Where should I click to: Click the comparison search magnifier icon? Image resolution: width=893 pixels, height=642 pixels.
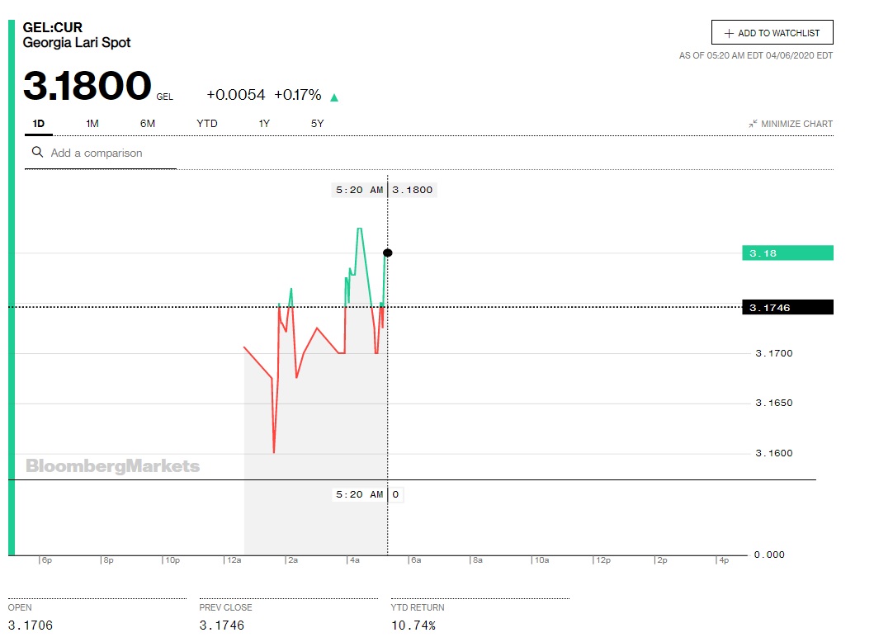tap(38, 152)
